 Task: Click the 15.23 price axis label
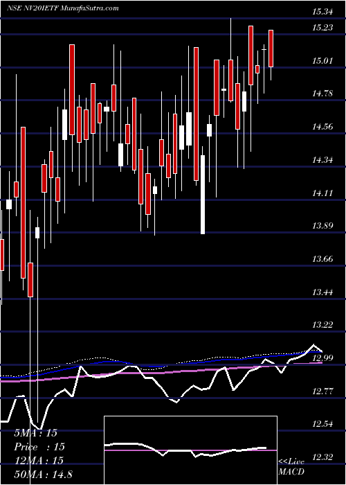[x=322, y=28]
